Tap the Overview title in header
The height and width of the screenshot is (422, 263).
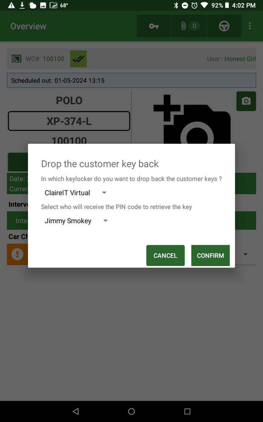pos(28,26)
